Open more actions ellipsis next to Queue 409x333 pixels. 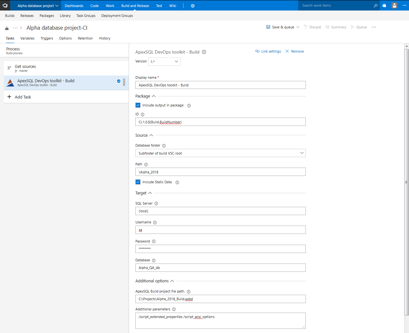[x=374, y=27]
